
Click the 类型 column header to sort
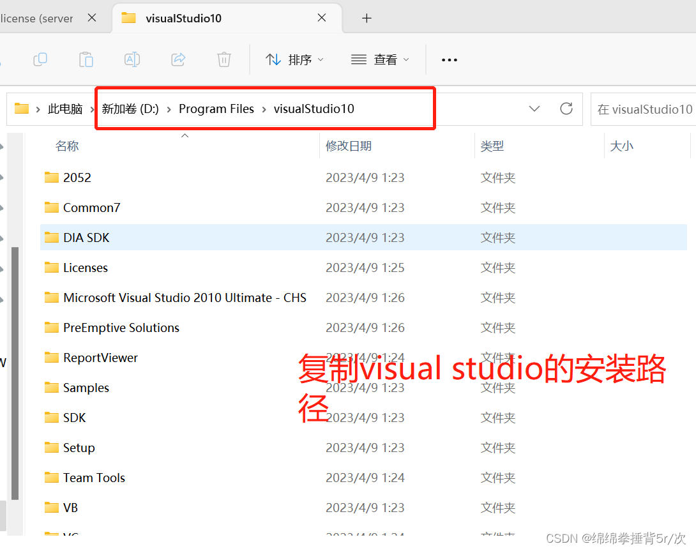492,146
